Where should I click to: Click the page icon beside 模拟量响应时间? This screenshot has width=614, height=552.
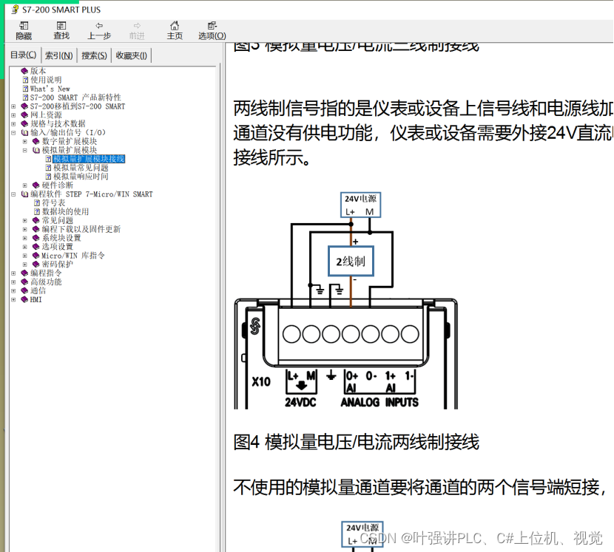click(48, 177)
